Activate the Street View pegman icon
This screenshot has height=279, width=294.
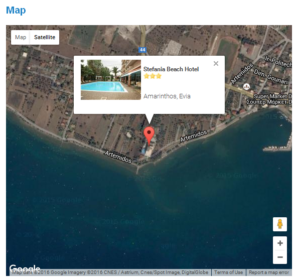[280, 224]
